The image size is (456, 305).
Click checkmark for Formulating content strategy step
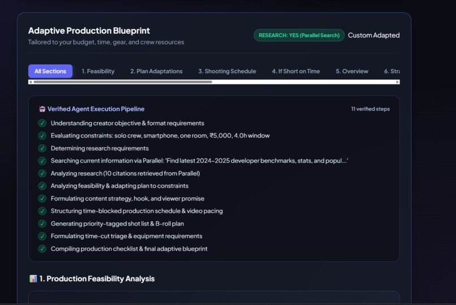click(42, 199)
